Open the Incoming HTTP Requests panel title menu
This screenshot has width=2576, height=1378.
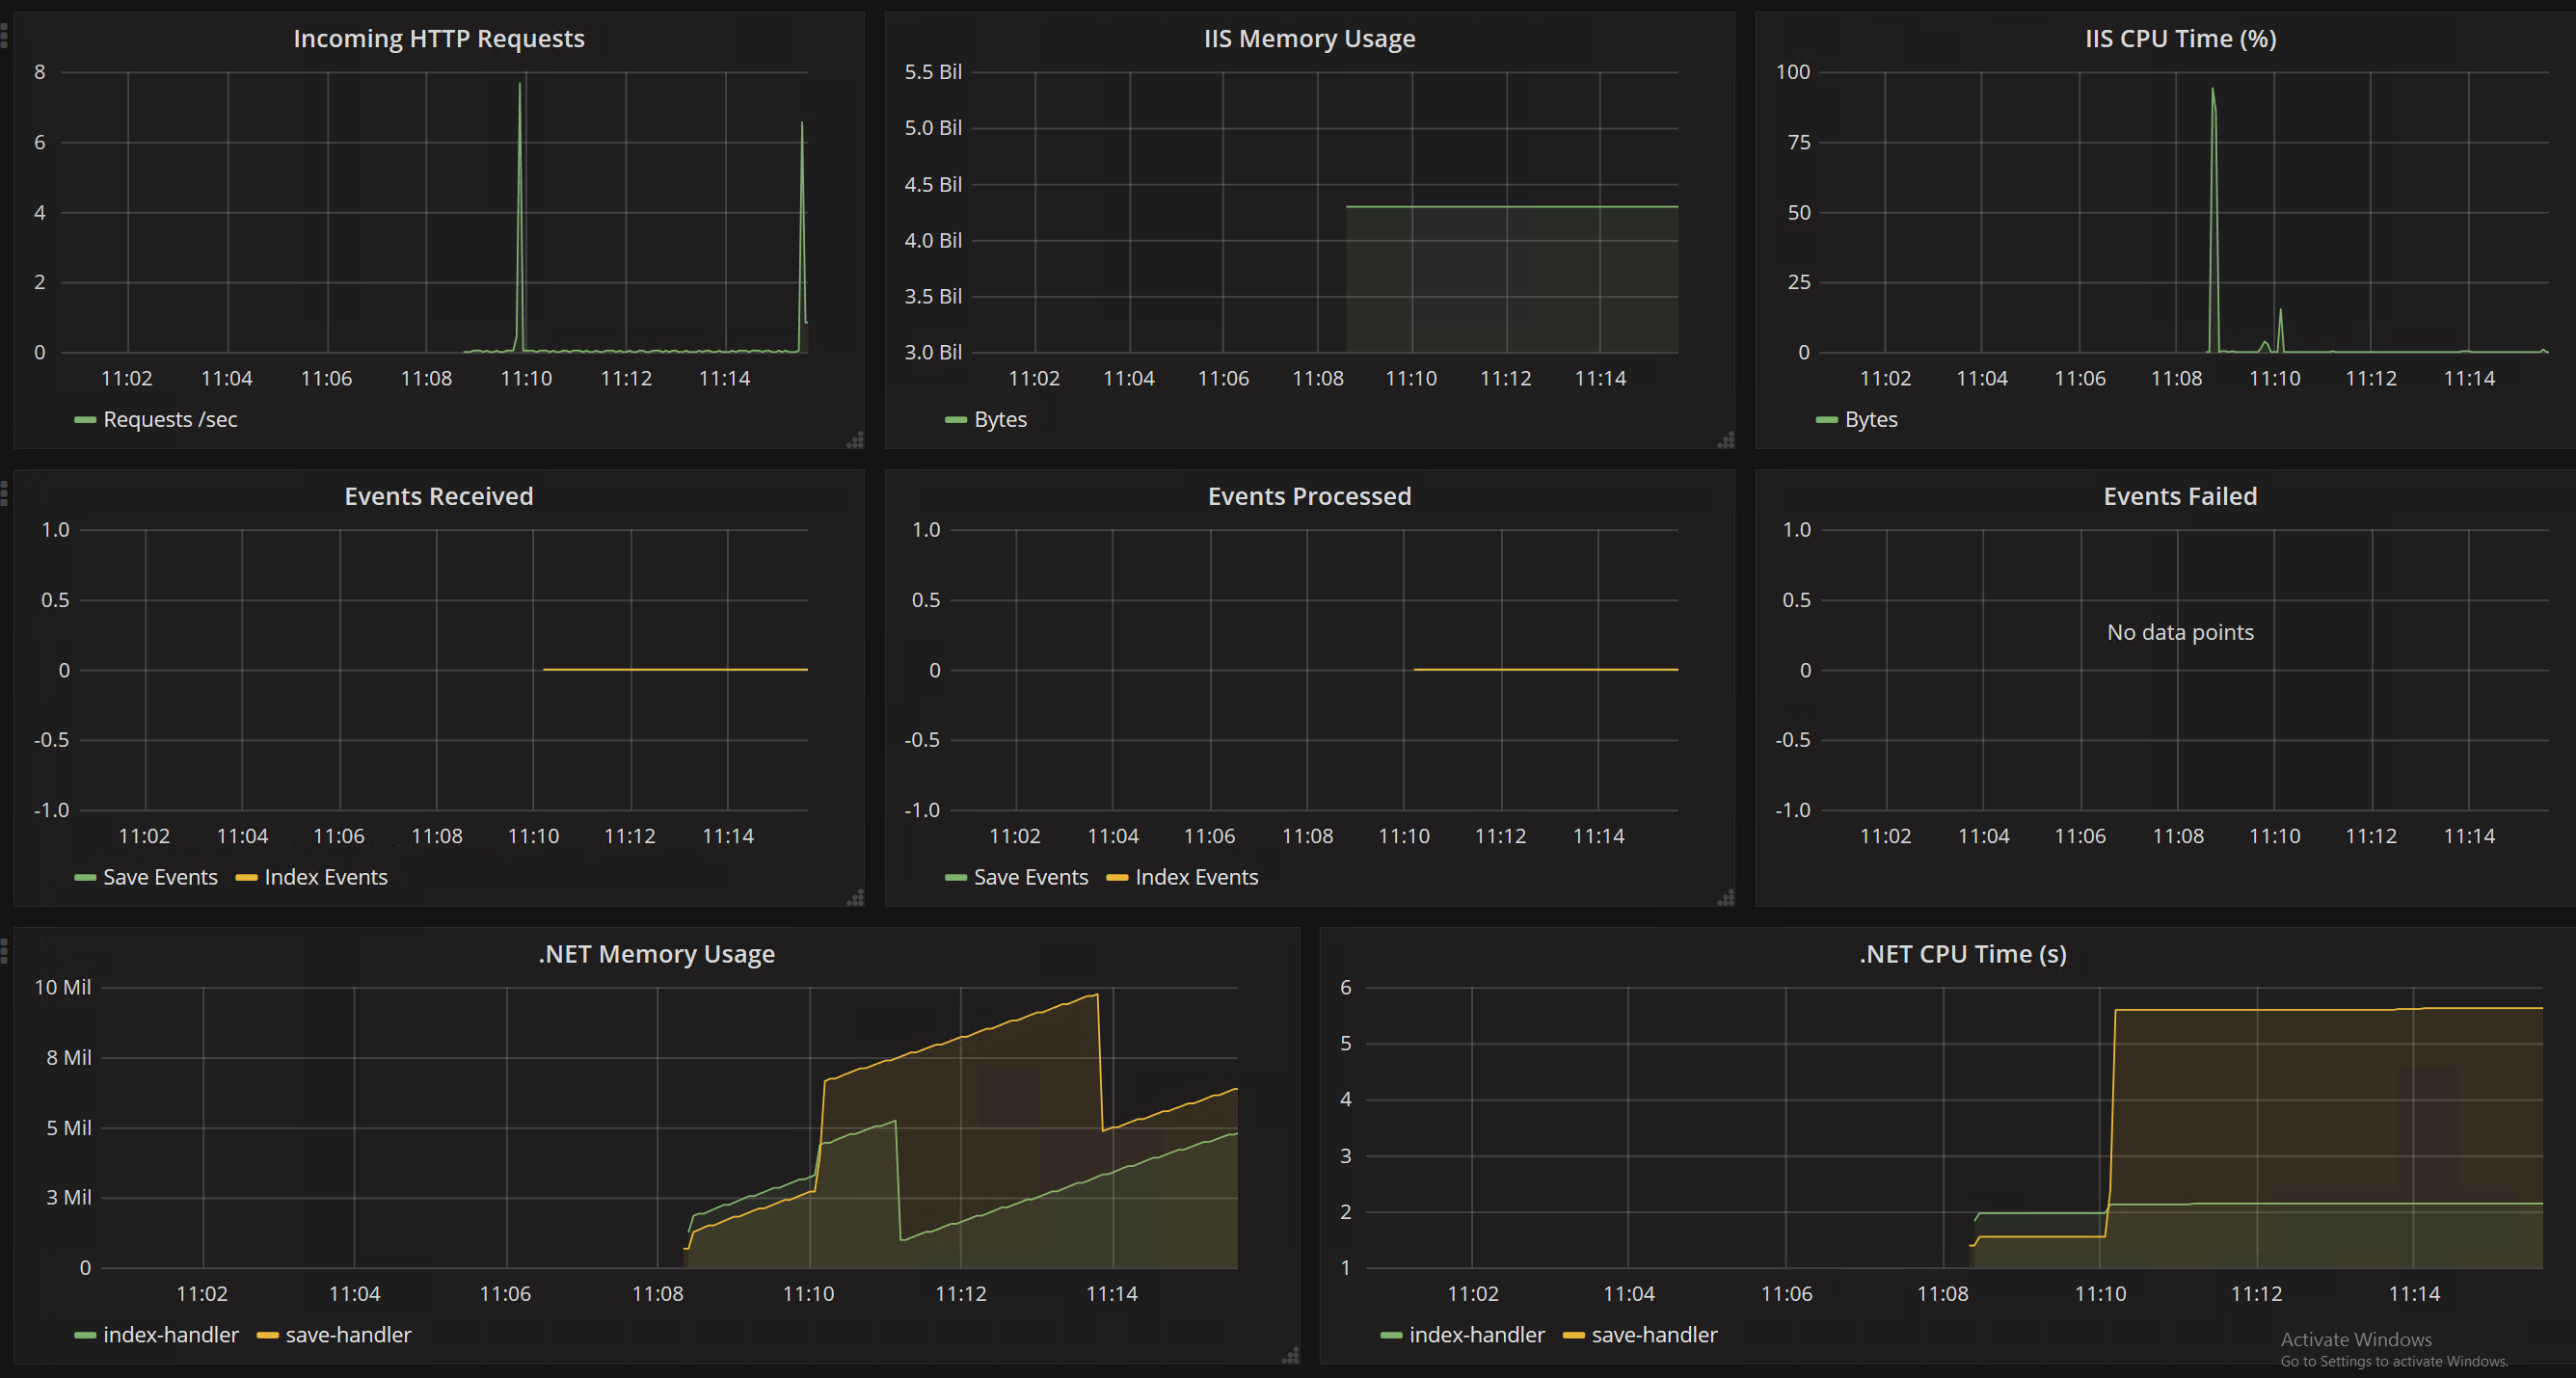point(438,39)
